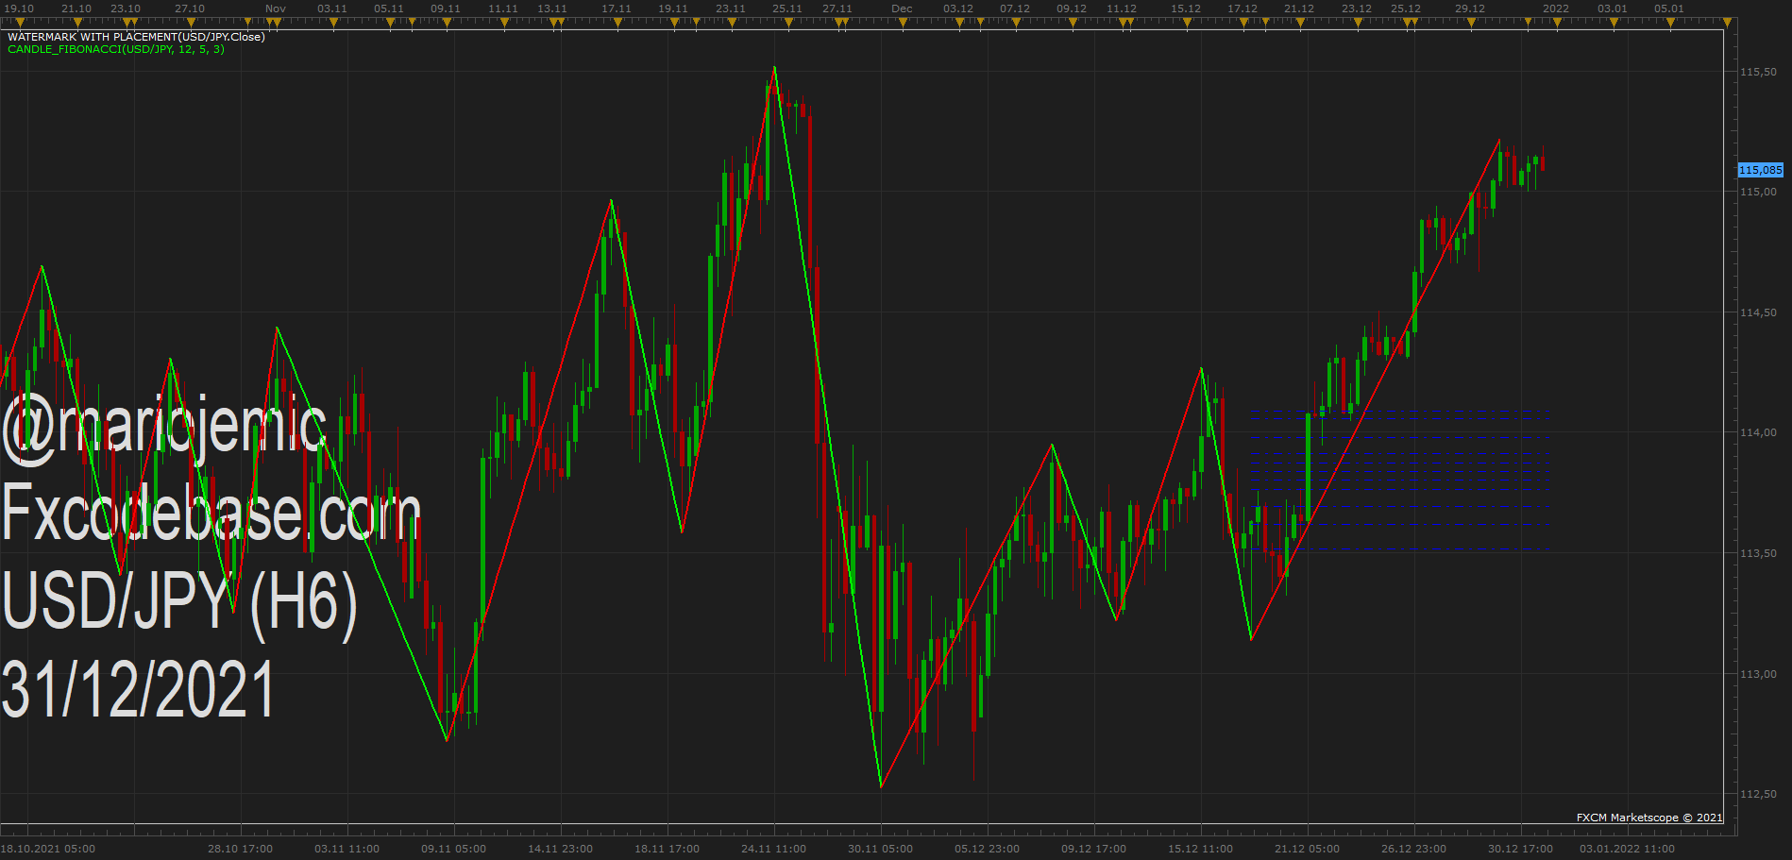Click the 24.11 11:00 time label
The image size is (1792, 860).
pos(773,849)
